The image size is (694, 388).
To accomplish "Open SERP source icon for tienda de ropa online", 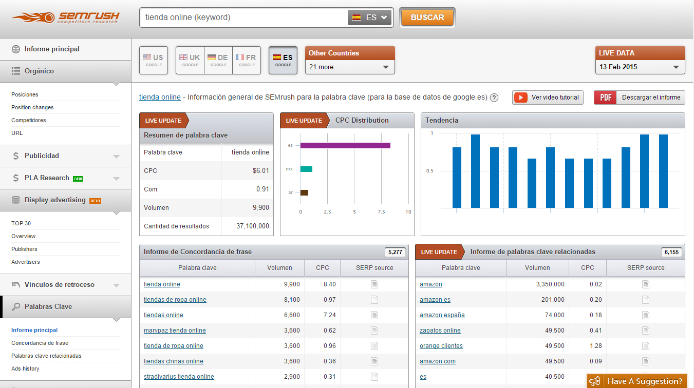I will [374, 346].
